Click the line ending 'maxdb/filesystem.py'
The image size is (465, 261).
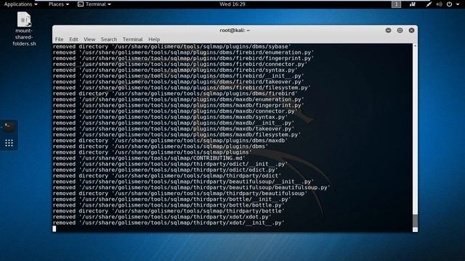pos(177,135)
